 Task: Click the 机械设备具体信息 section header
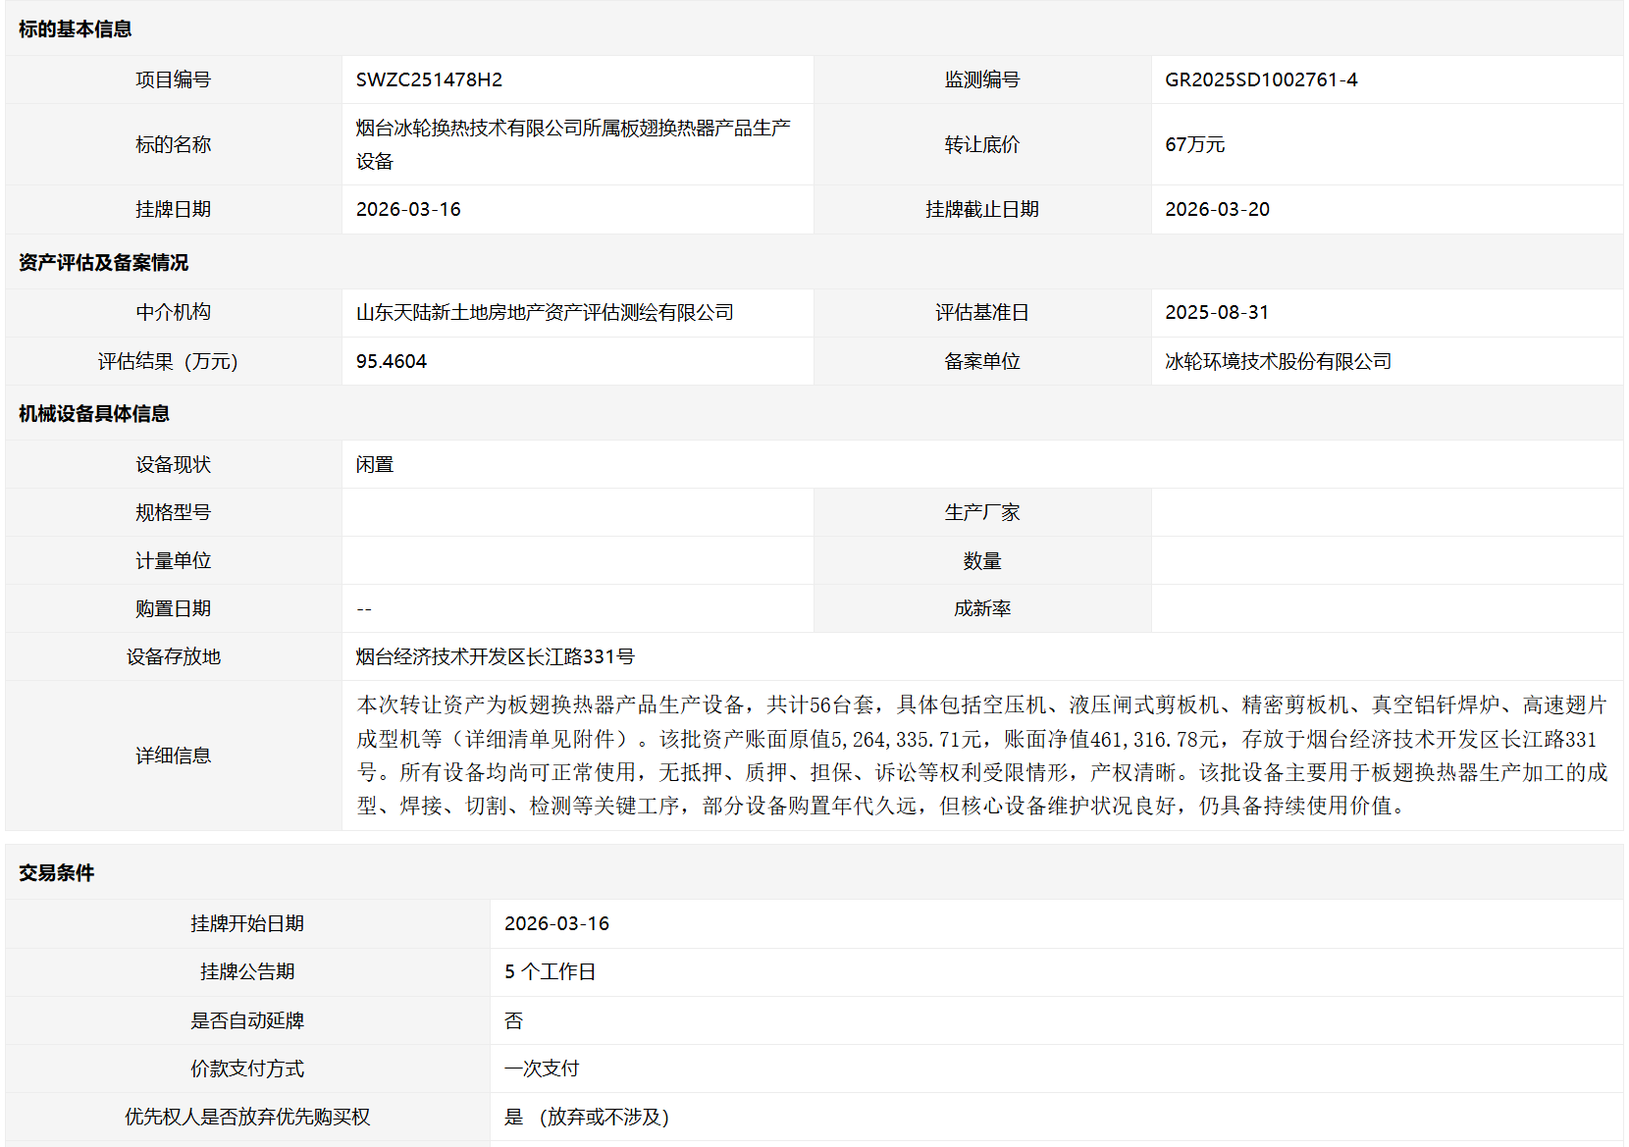click(94, 413)
